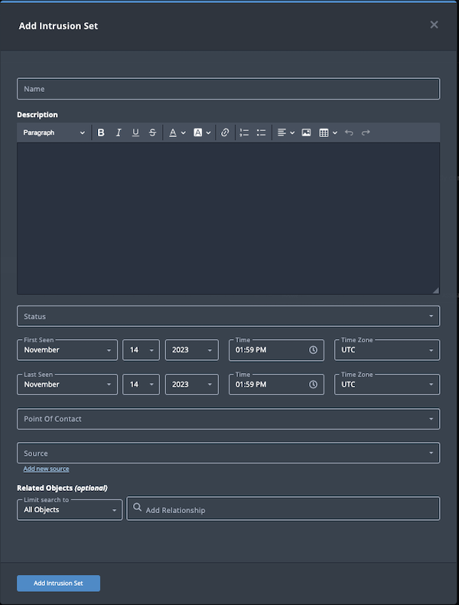The image size is (459, 605).
Task: Open the font color picker
Action: point(177,132)
